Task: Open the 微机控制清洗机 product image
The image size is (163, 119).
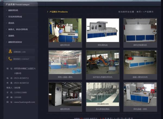Action: [x=140, y=30]
